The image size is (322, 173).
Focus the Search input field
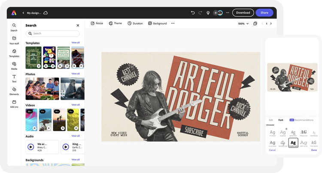pyautogui.click(x=52, y=34)
